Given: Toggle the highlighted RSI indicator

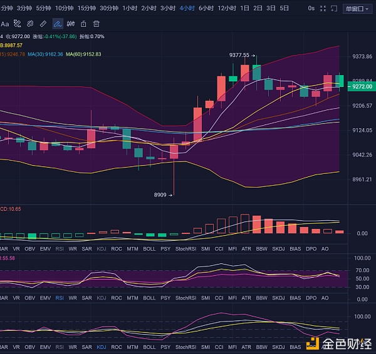Looking at the screenshot, I should [60, 298].
